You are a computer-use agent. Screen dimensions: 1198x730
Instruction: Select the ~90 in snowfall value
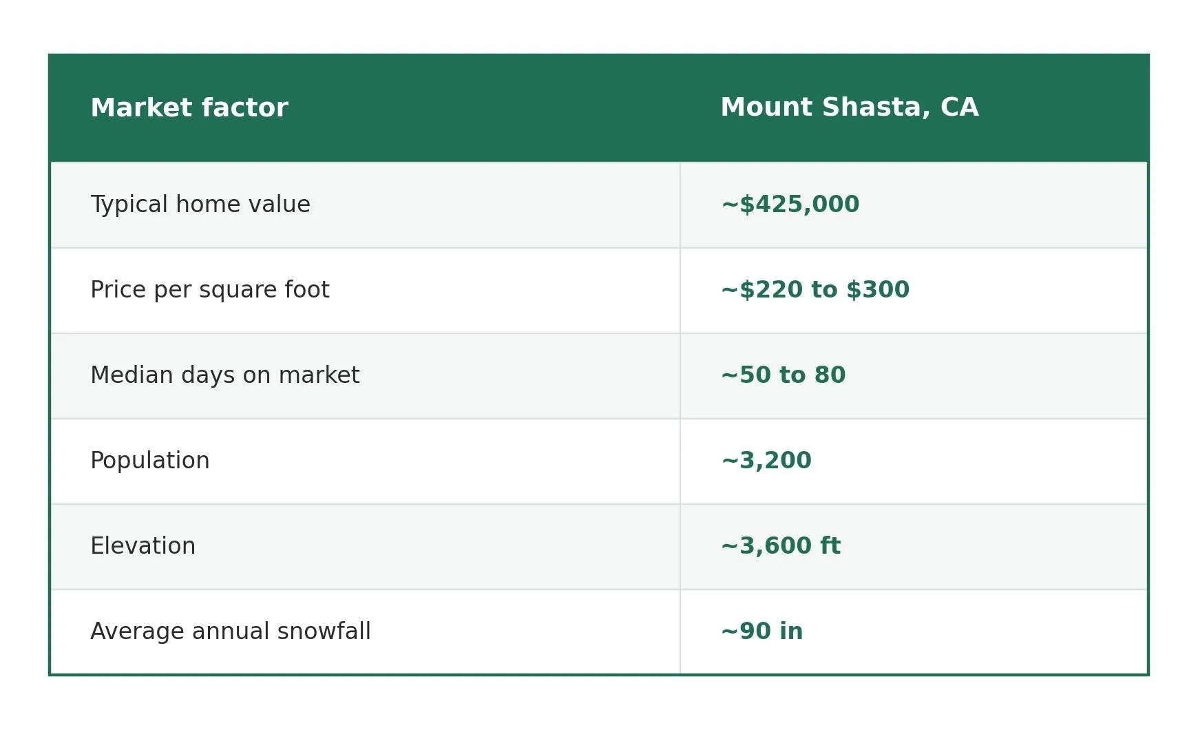point(762,632)
